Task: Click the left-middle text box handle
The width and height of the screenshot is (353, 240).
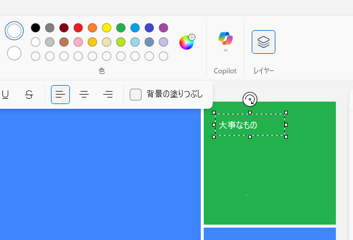Action: (x=214, y=125)
